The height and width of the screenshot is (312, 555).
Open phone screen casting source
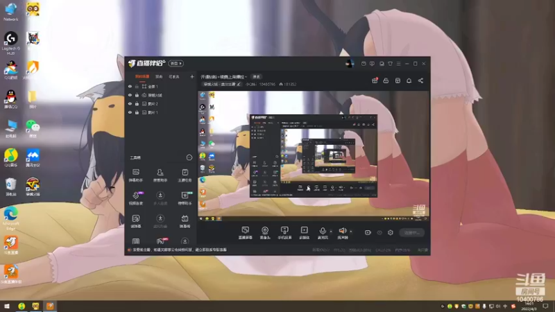click(x=284, y=233)
